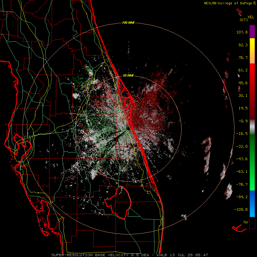Click the NEXLAB-College of DuPage credit text

tap(230, 3)
